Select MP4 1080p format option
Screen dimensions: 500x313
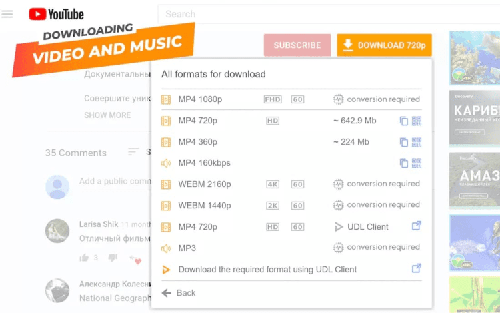(x=200, y=99)
